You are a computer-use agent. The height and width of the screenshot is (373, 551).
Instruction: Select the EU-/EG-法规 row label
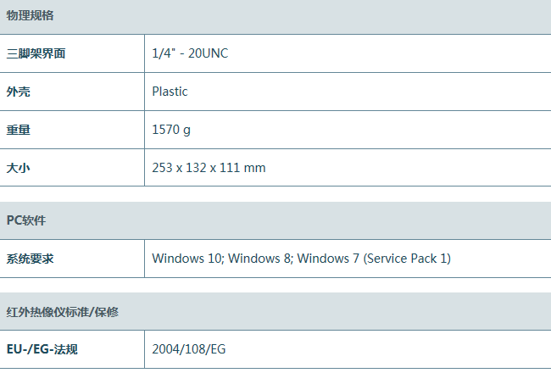tap(42, 349)
